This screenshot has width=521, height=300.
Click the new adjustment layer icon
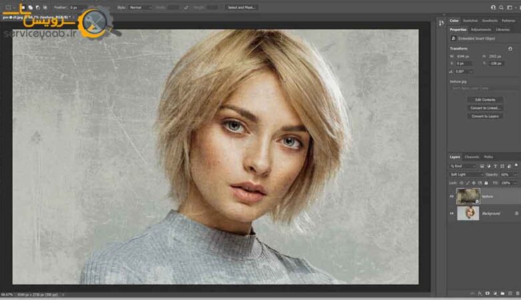pyautogui.click(x=495, y=293)
